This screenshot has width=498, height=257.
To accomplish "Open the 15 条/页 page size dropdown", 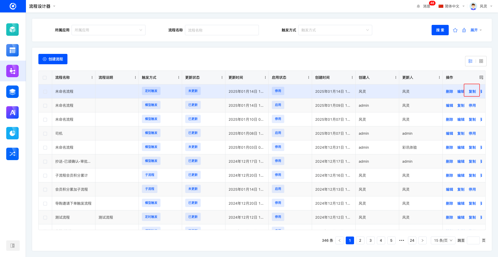I will [443, 240].
